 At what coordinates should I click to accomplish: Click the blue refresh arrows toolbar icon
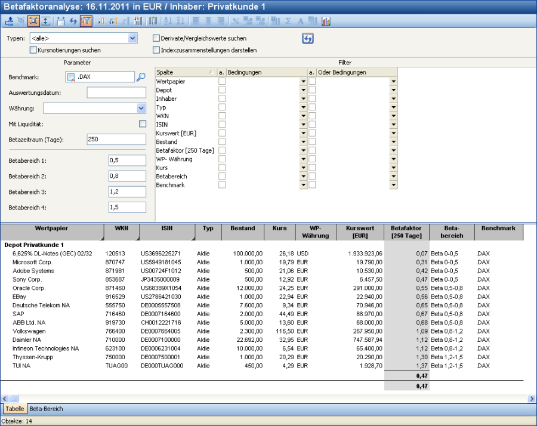tap(73, 21)
